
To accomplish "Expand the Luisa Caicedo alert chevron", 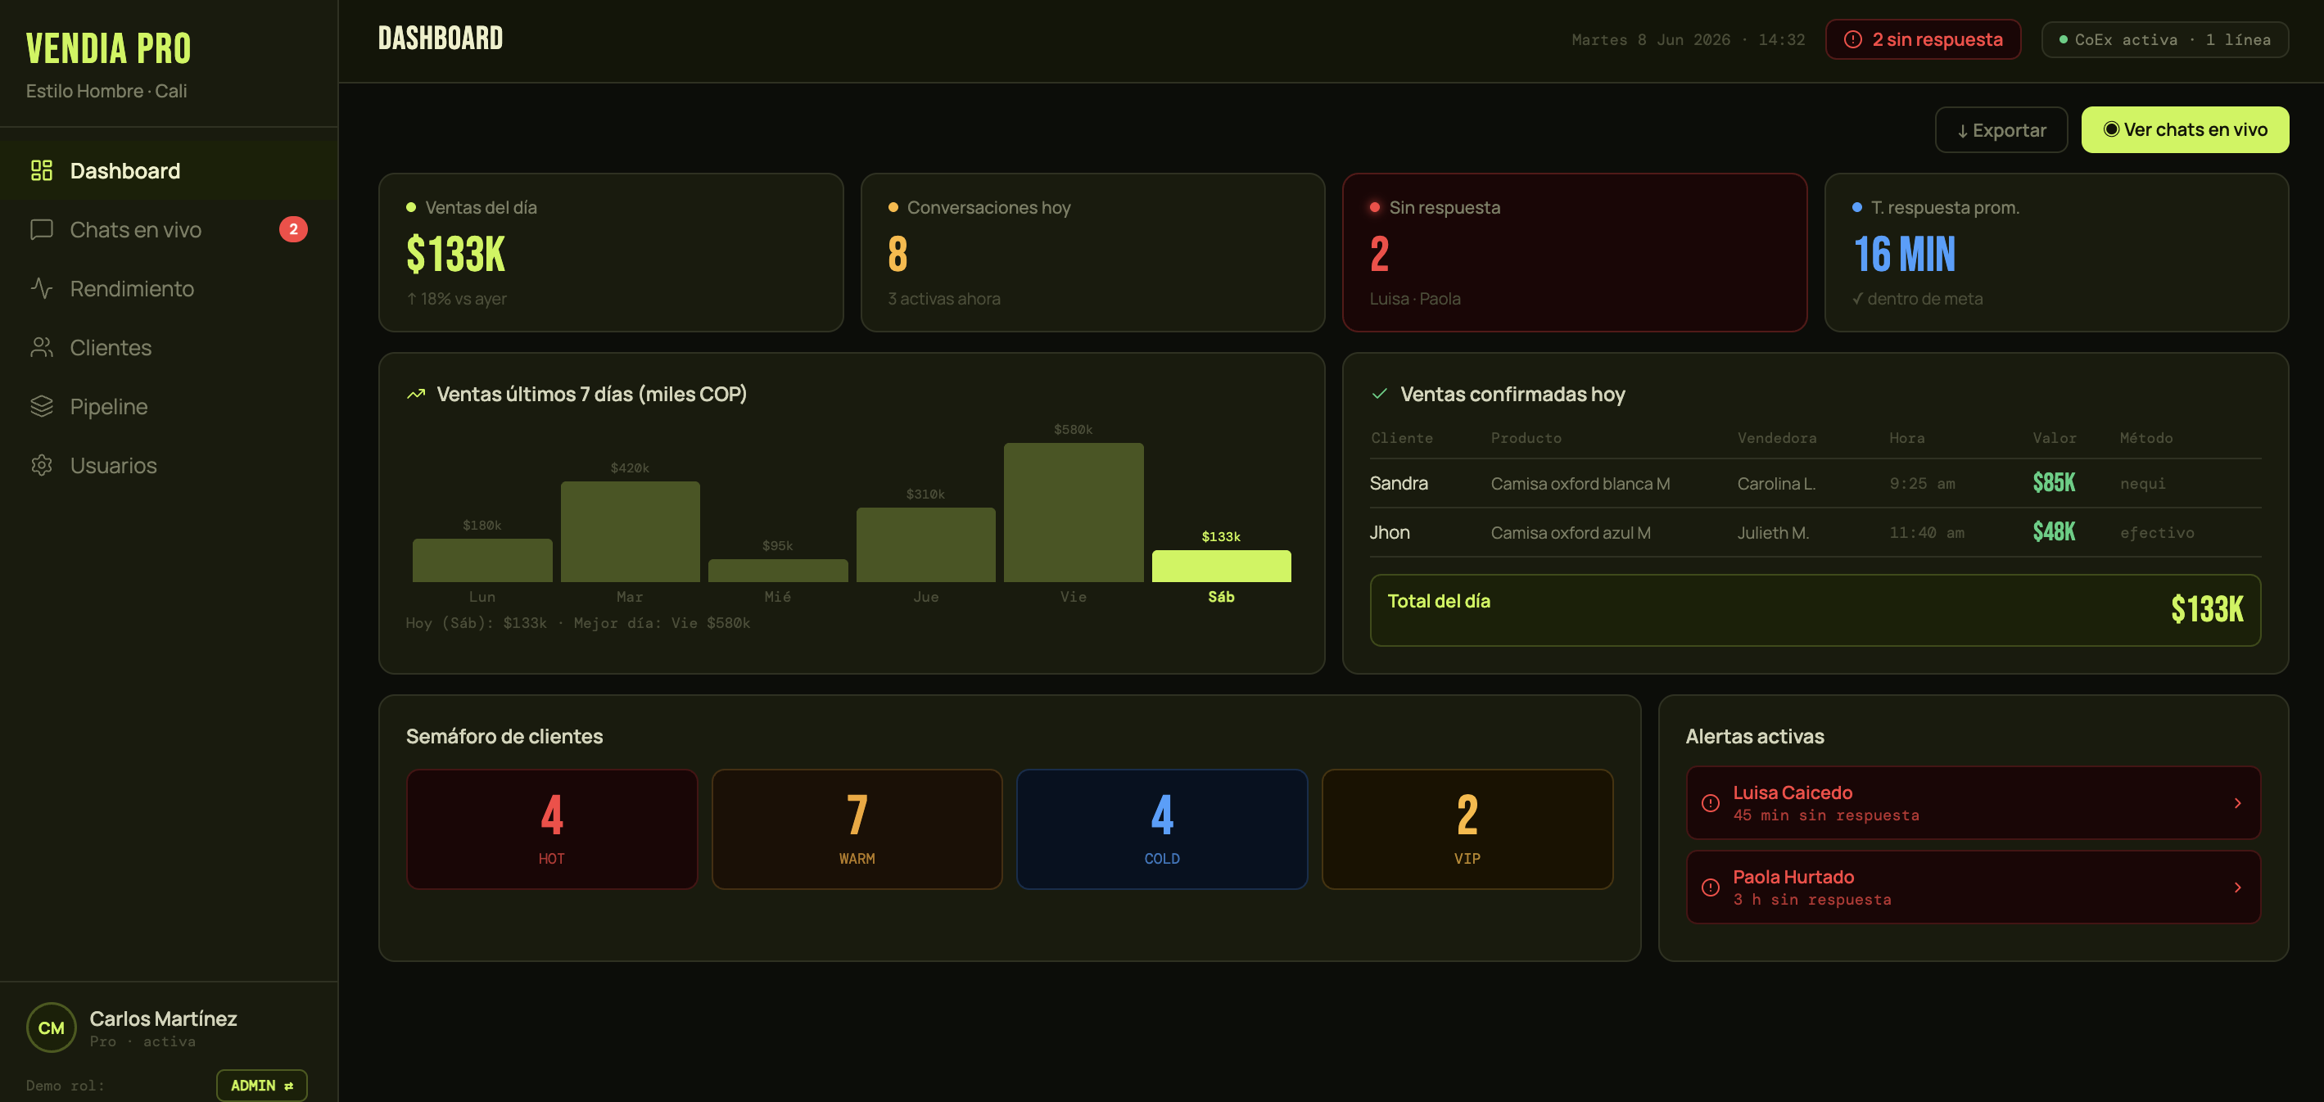I will [x=2237, y=802].
